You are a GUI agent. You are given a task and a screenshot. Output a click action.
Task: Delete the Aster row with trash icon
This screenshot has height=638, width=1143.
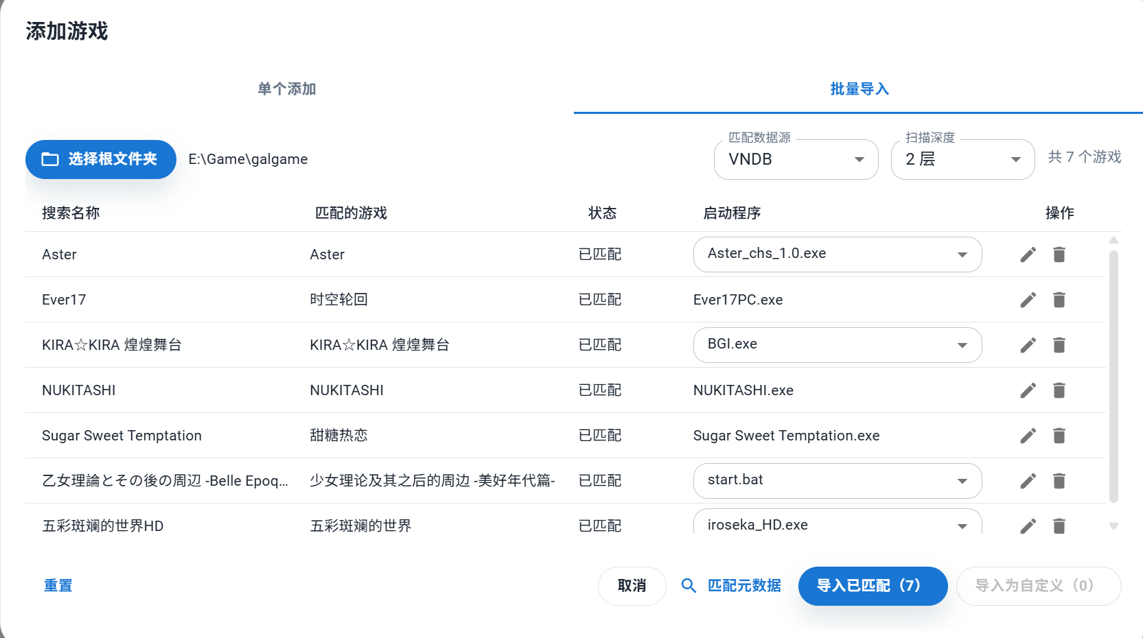1059,255
